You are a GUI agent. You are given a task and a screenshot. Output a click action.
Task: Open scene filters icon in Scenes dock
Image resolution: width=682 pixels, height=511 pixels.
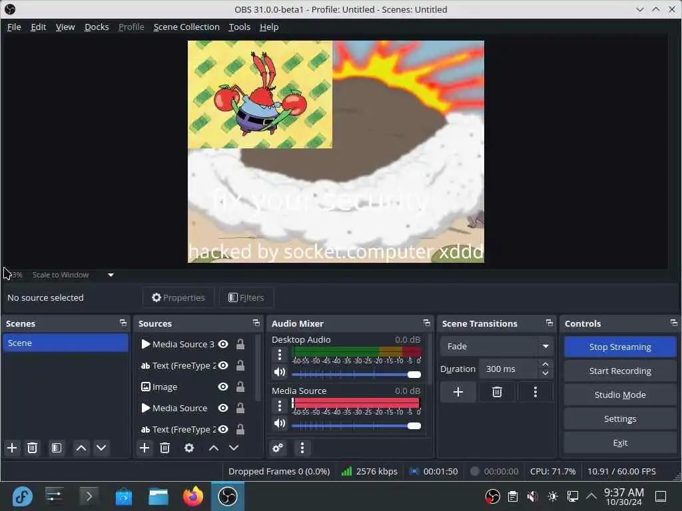pyautogui.click(x=57, y=448)
